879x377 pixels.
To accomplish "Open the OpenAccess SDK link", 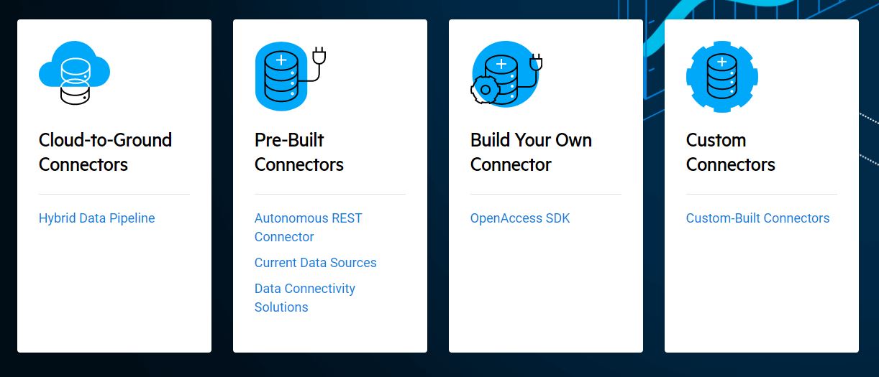I will coord(520,218).
